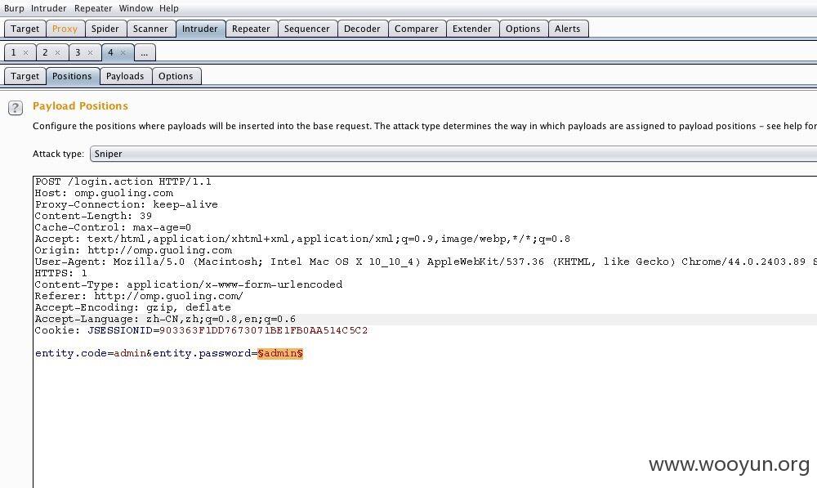Click the Origin header line
This screenshot has height=488, width=817.
[133, 250]
